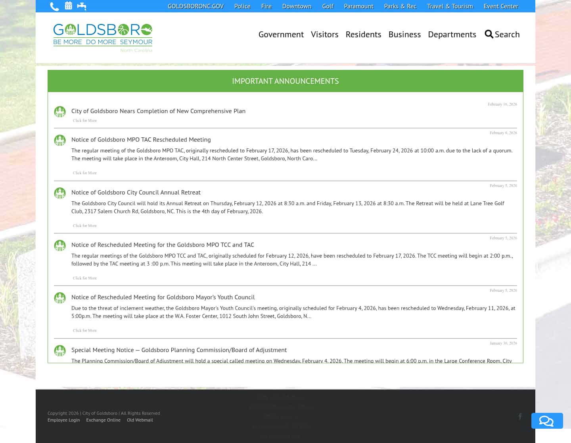
Task: Open the Departments navigation menu
Action: point(452,34)
